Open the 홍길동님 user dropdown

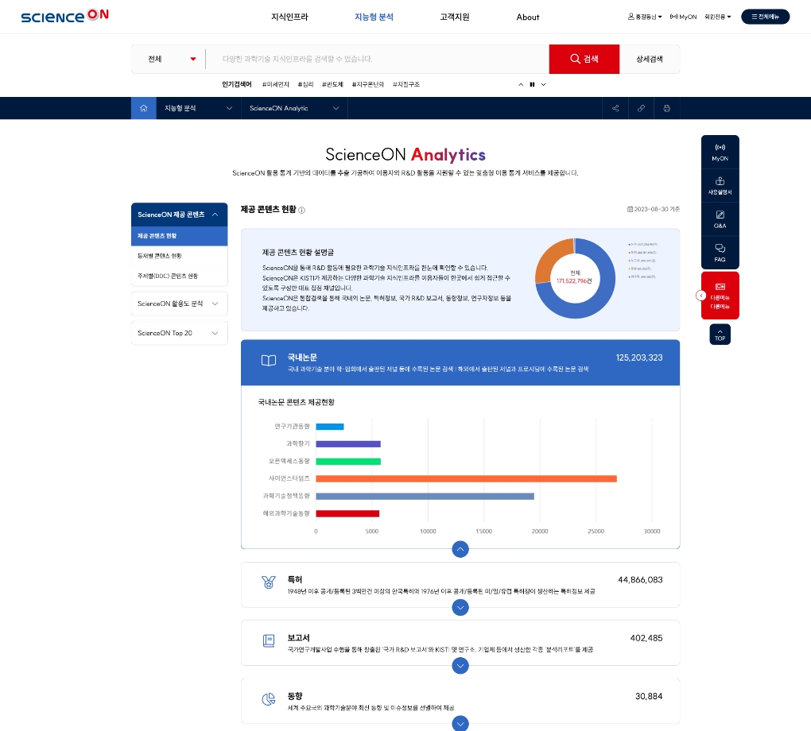pos(645,17)
